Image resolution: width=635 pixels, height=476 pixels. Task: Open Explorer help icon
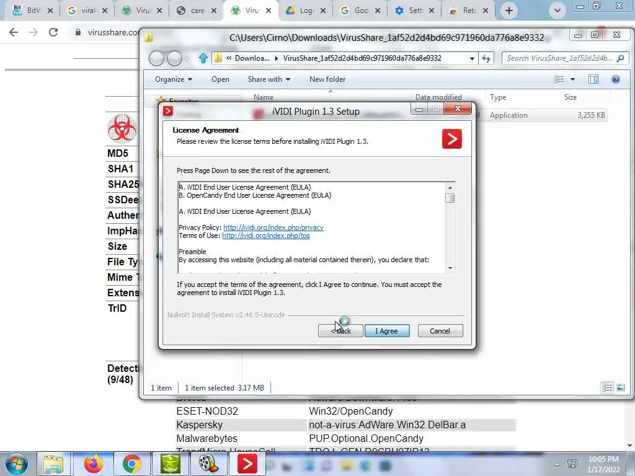click(x=616, y=79)
